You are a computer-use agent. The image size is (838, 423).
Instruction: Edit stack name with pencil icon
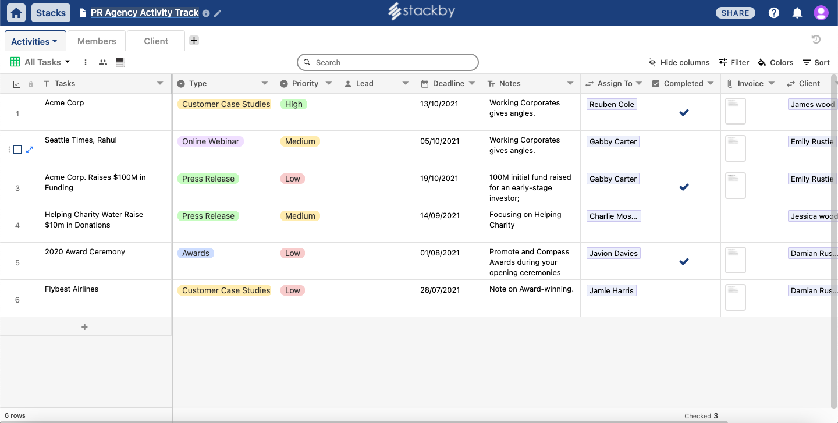coord(218,13)
